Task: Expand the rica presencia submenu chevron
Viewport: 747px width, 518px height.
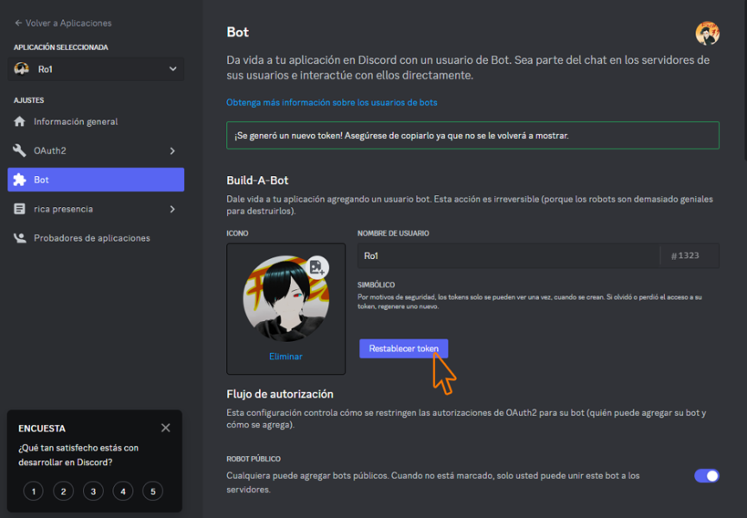Action: pos(173,209)
